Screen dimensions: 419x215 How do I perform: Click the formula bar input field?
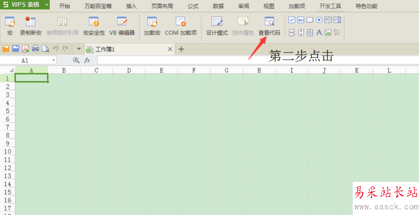pyautogui.click(x=258, y=60)
